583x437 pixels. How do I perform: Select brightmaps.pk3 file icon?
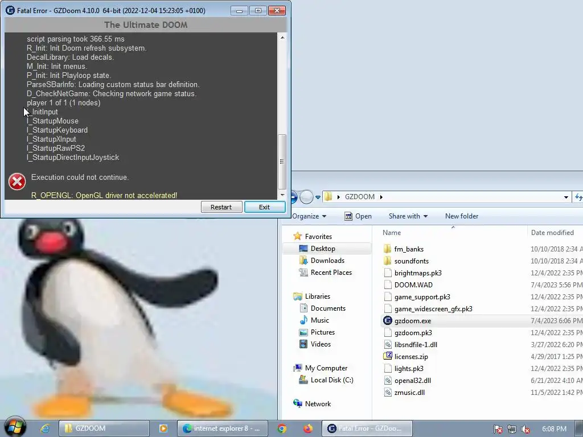pyautogui.click(x=387, y=273)
